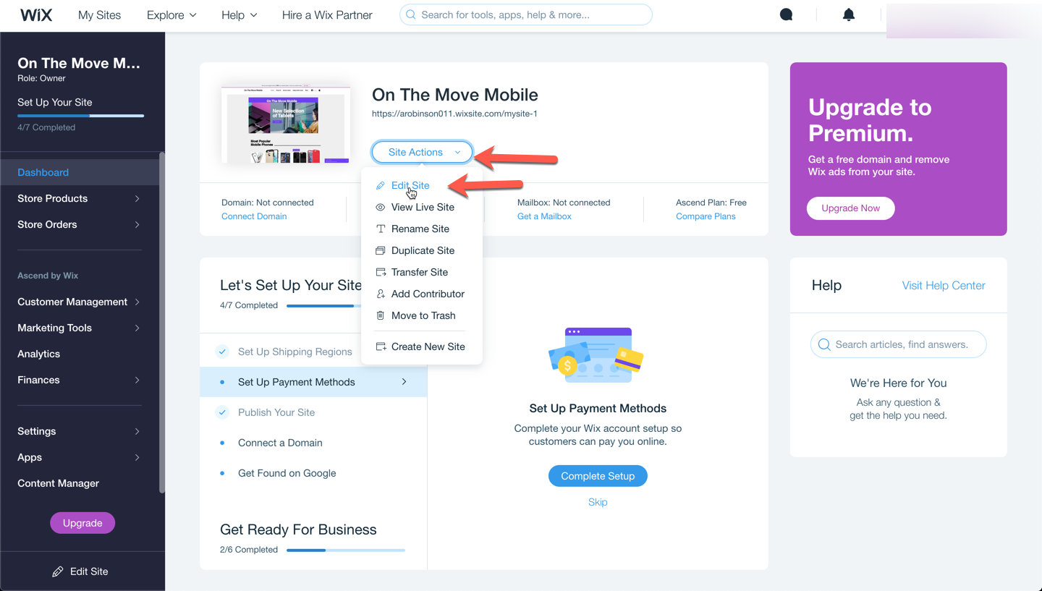
Task: Choose Rename Site from the menu
Action: point(422,229)
